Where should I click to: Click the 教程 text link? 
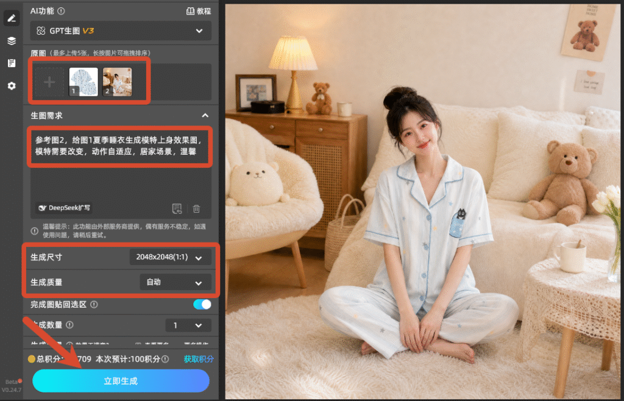[x=204, y=11]
